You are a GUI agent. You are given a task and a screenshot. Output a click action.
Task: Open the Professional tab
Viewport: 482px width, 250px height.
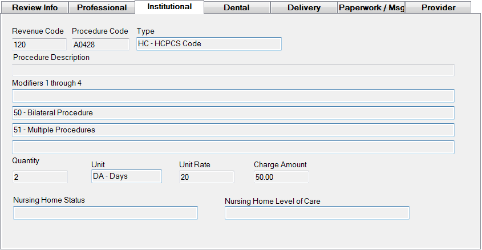tap(102, 7)
